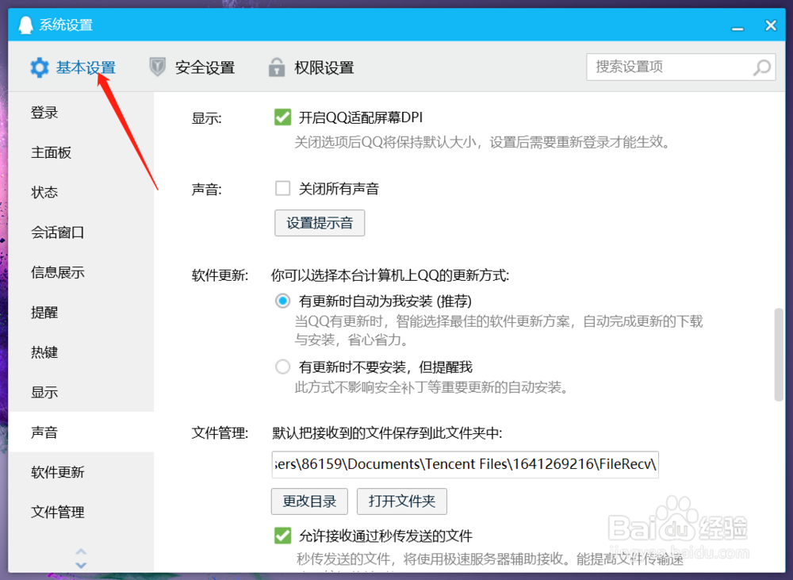Select 声音 section in sidebar
The width and height of the screenshot is (793, 580).
click(x=81, y=432)
